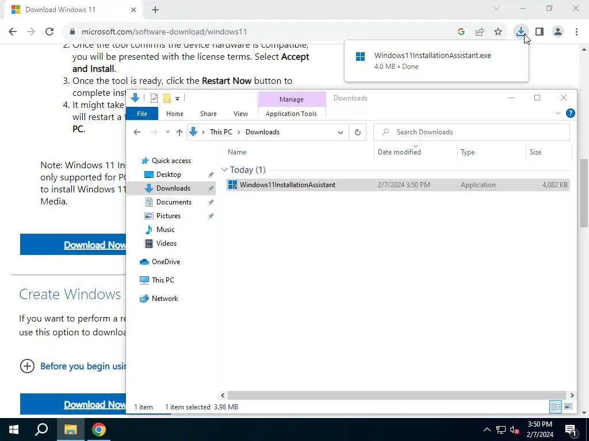Viewport: 589px width, 441px height.
Task: Click Downloads in address breadcrumb
Action: (x=262, y=132)
